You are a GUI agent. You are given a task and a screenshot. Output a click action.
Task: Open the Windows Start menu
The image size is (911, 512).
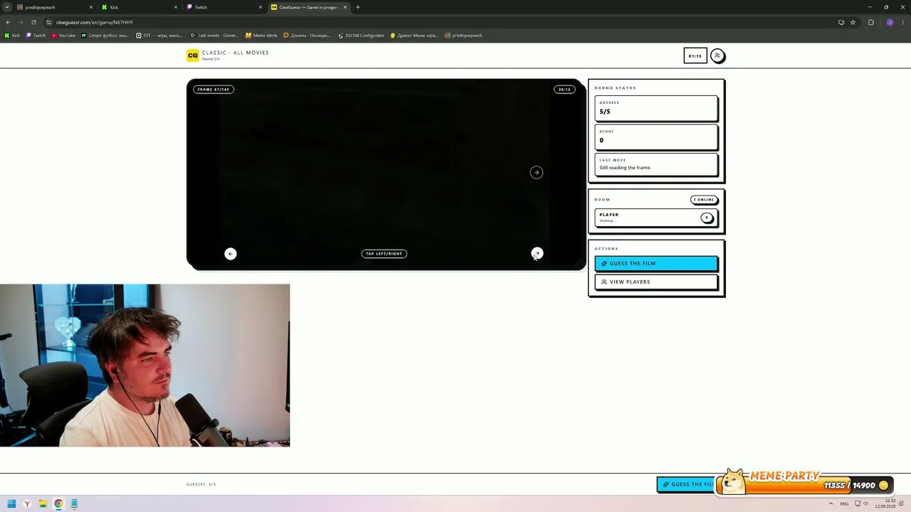coord(11,504)
